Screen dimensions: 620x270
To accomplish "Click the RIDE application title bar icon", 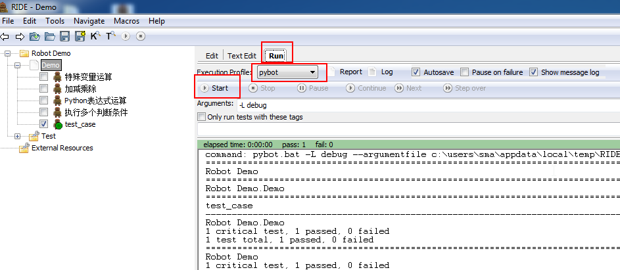I will point(4,7).
